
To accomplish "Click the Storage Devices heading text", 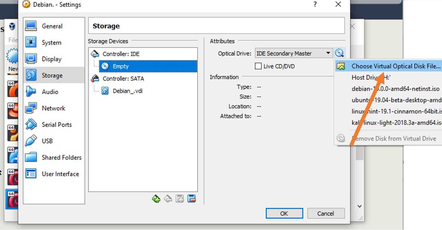I will pos(108,41).
